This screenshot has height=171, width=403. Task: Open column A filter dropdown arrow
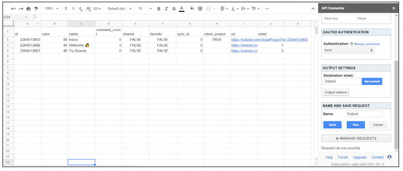38,24
